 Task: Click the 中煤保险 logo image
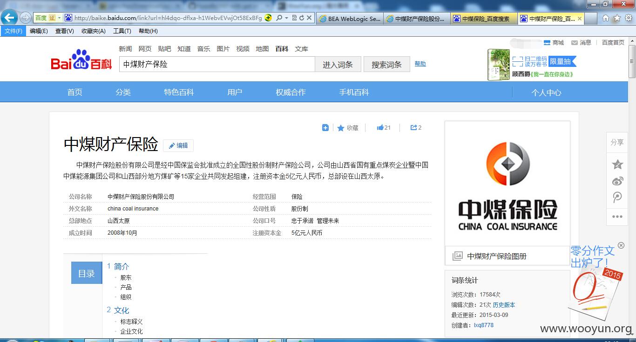point(507,184)
